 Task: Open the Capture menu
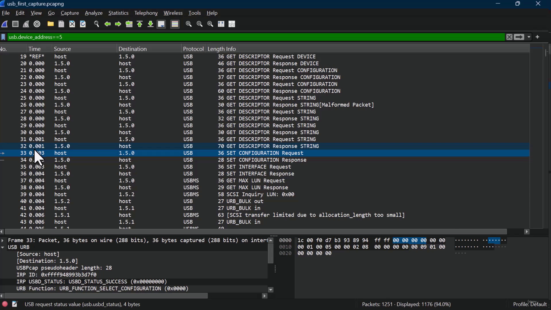pos(70,13)
